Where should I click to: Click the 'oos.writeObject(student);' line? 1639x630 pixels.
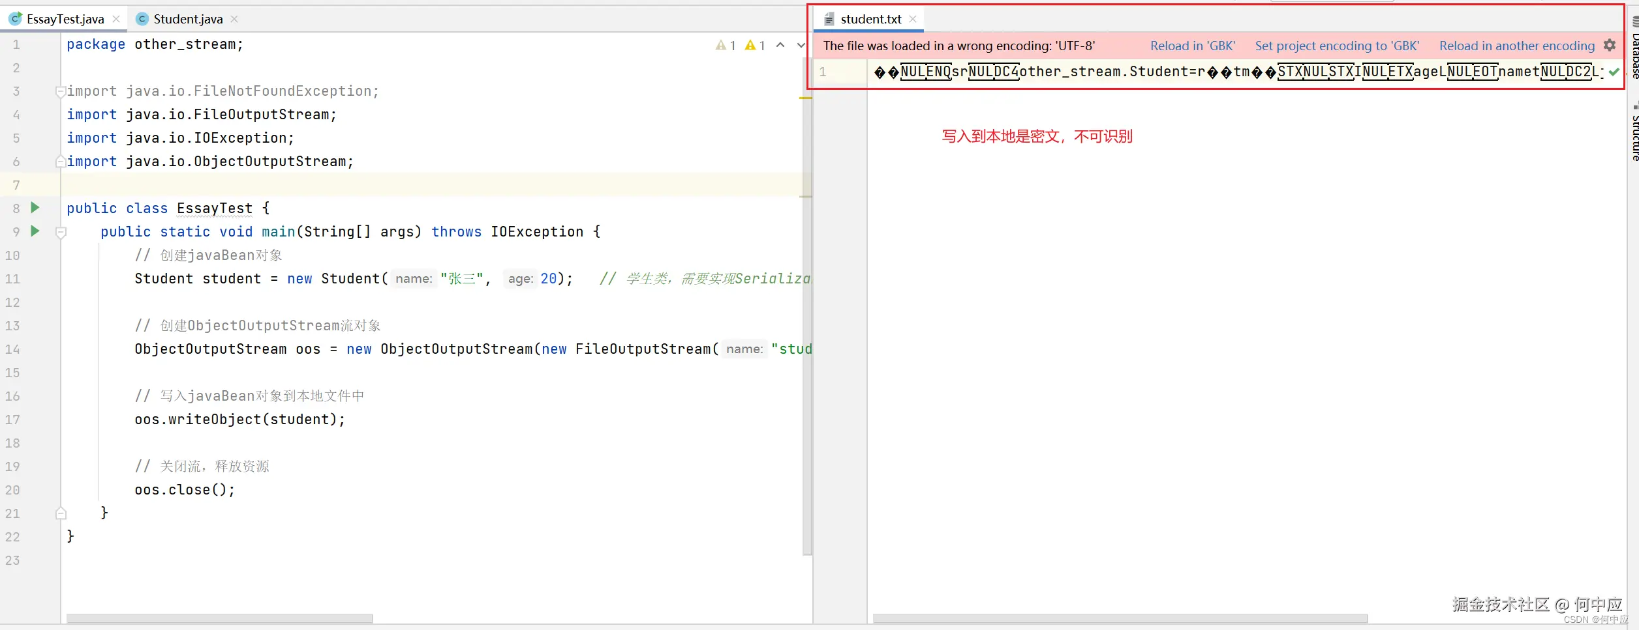(x=240, y=420)
